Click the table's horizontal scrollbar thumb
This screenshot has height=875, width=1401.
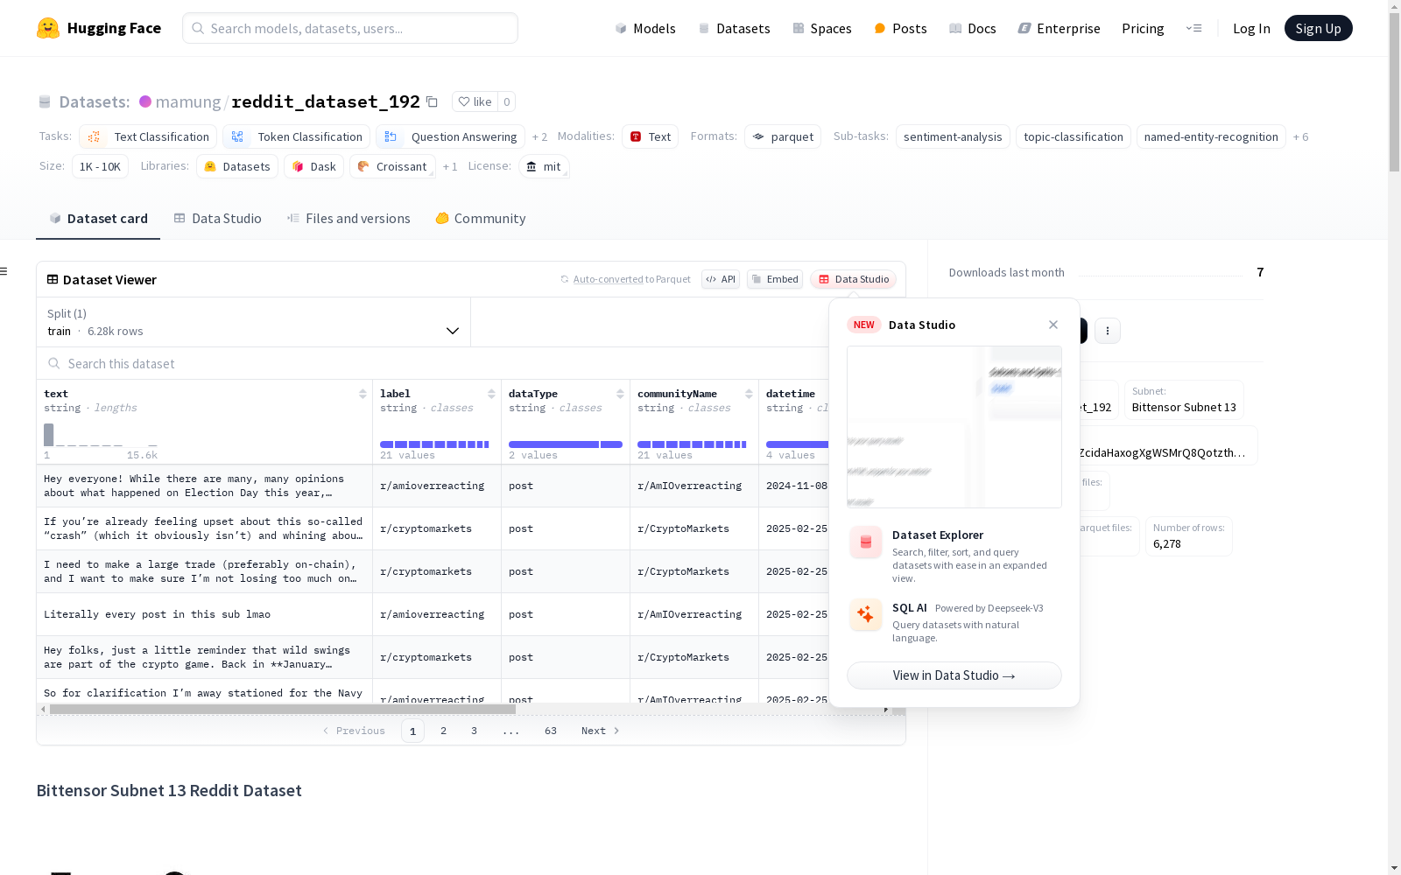pos(282,710)
